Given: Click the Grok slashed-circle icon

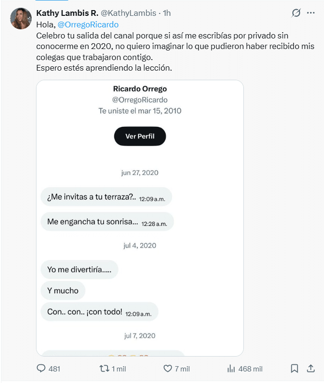Looking at the screenshot, I should pos(296,12).
